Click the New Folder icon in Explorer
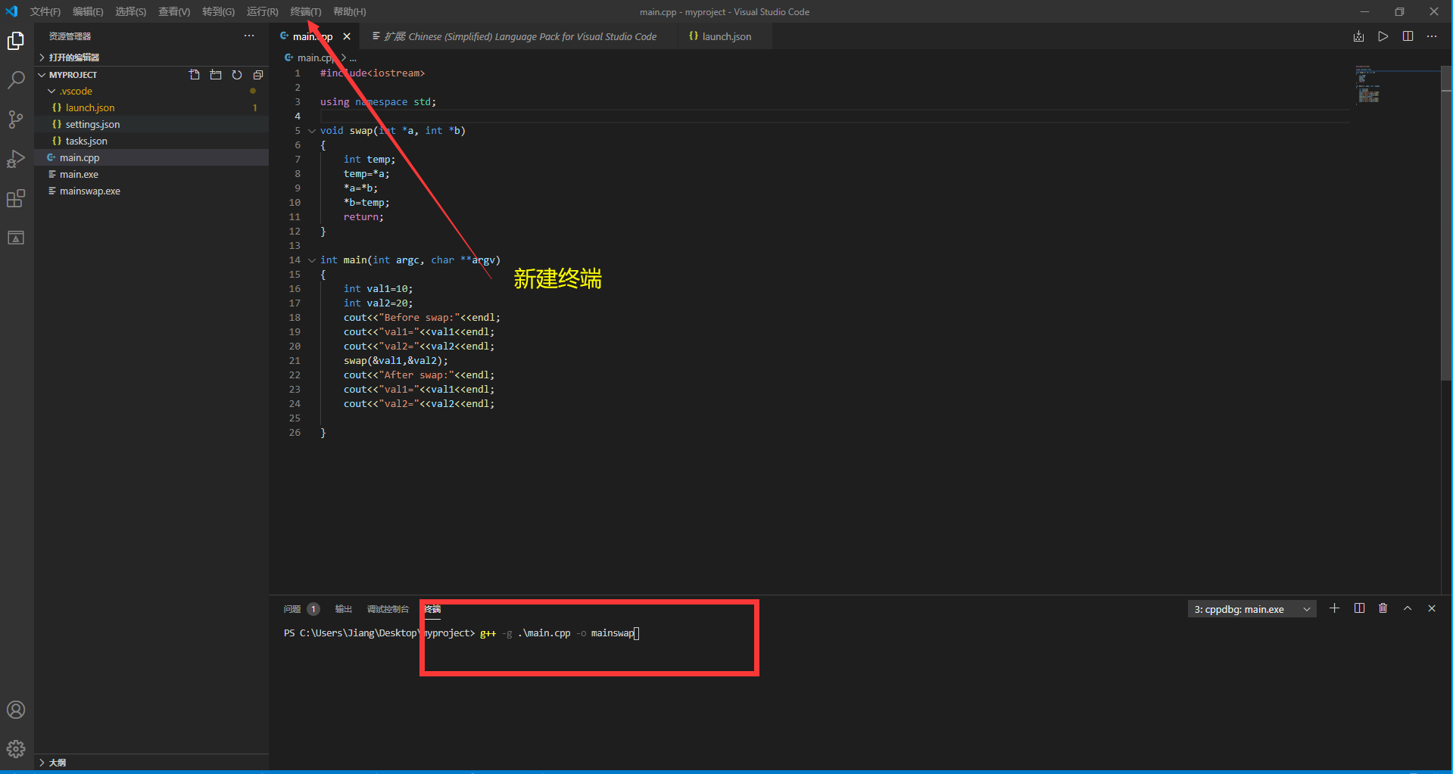Viewport: 1453px width, 774px height. tap(216, 74)
